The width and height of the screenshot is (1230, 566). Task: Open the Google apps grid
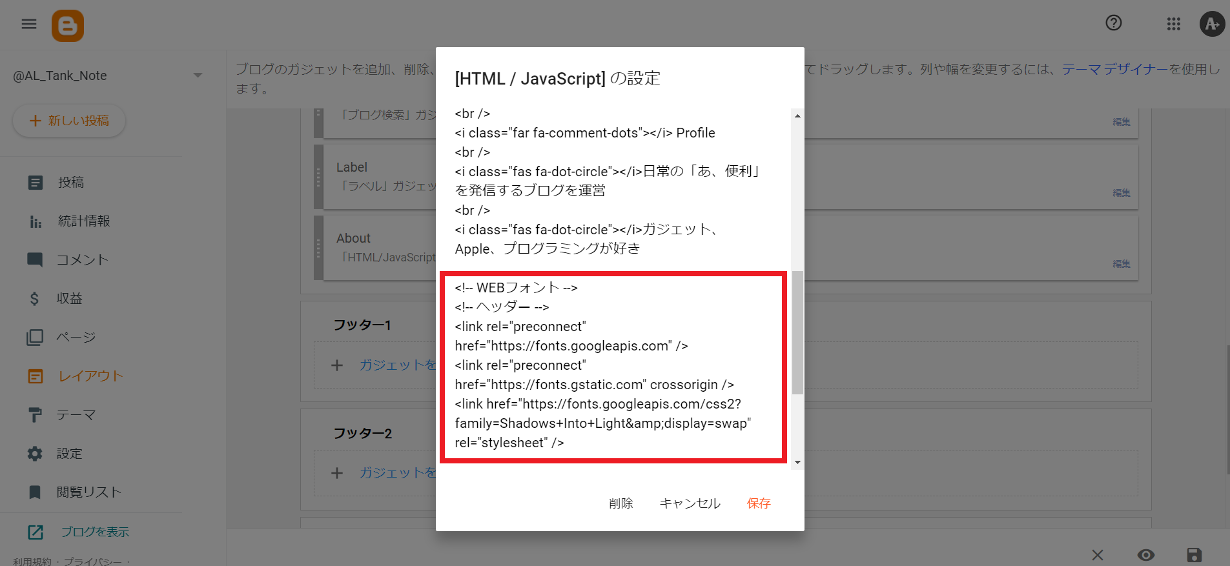click(1174, 24)
